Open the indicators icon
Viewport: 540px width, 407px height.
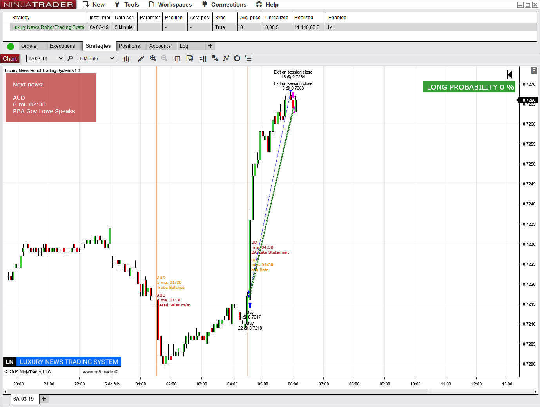click(x=226, y=59)
